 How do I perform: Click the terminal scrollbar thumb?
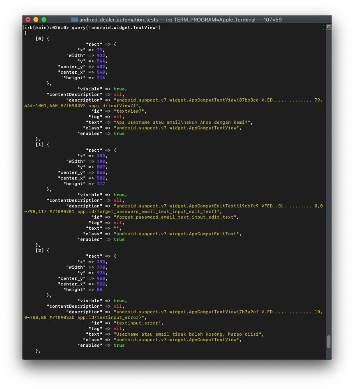(328, 342)
